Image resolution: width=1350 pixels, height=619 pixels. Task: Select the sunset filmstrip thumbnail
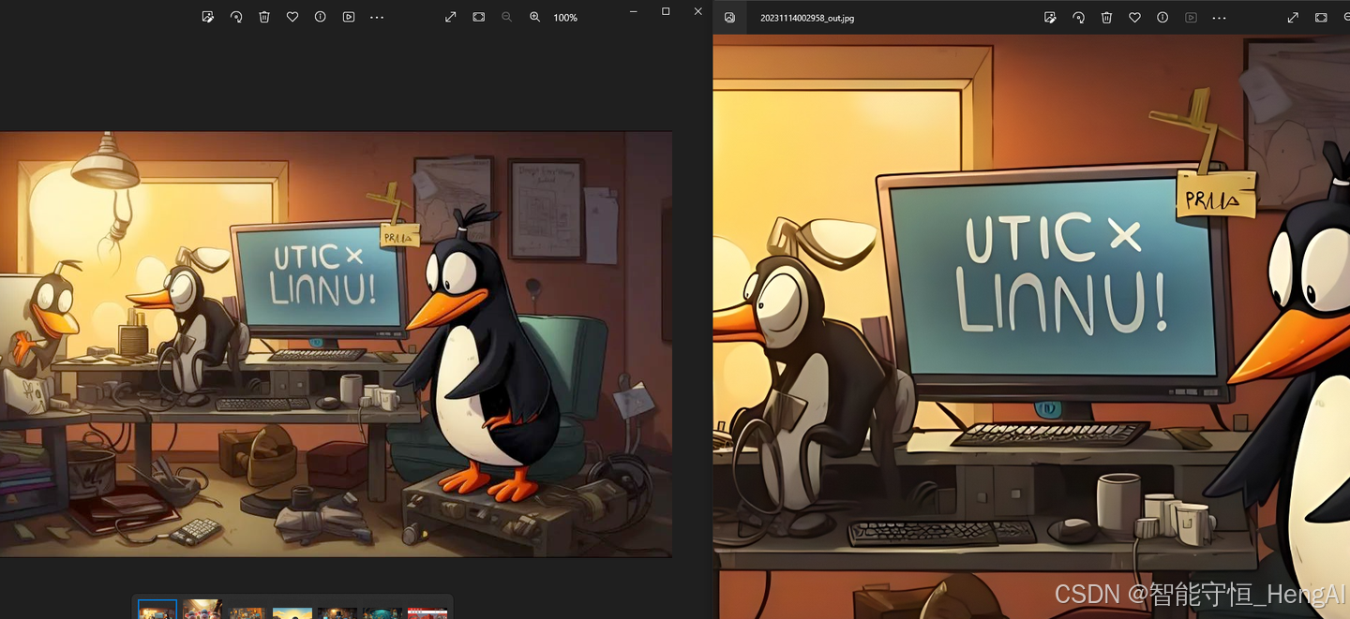292,613
